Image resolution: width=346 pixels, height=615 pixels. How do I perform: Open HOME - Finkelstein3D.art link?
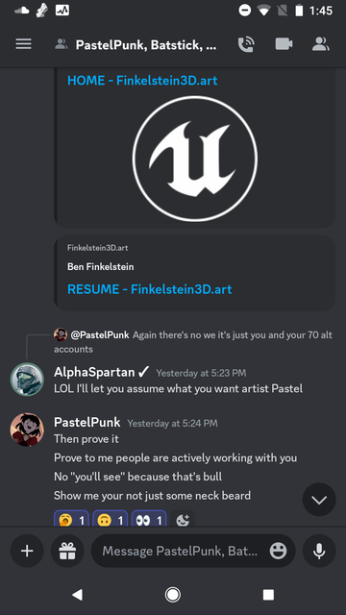point(142,81)
